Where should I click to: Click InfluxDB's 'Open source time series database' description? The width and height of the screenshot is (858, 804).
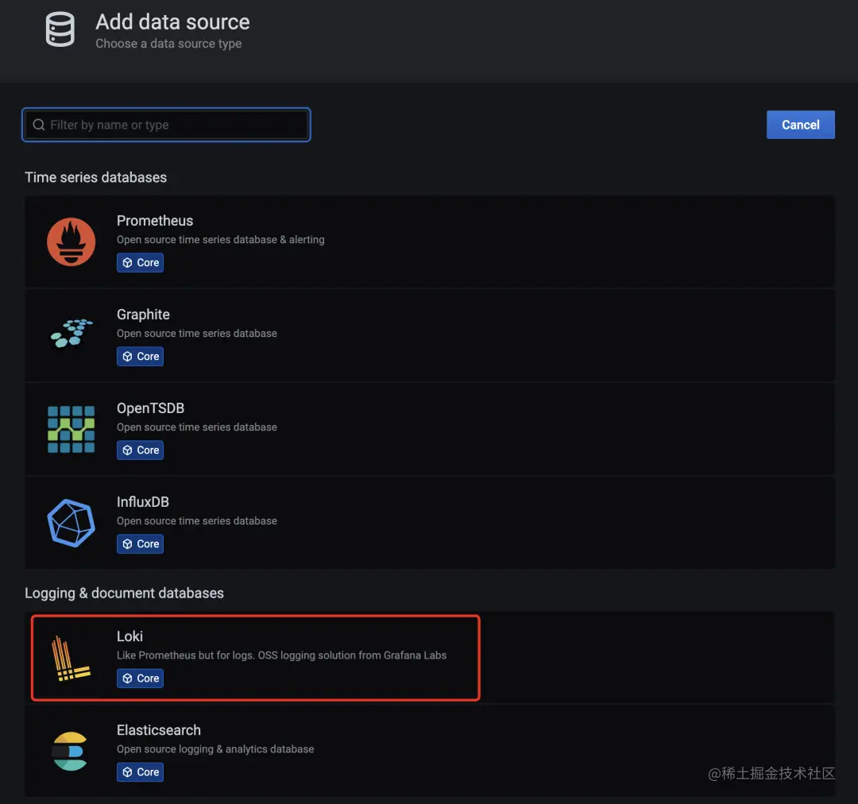(x=197, y=520)
